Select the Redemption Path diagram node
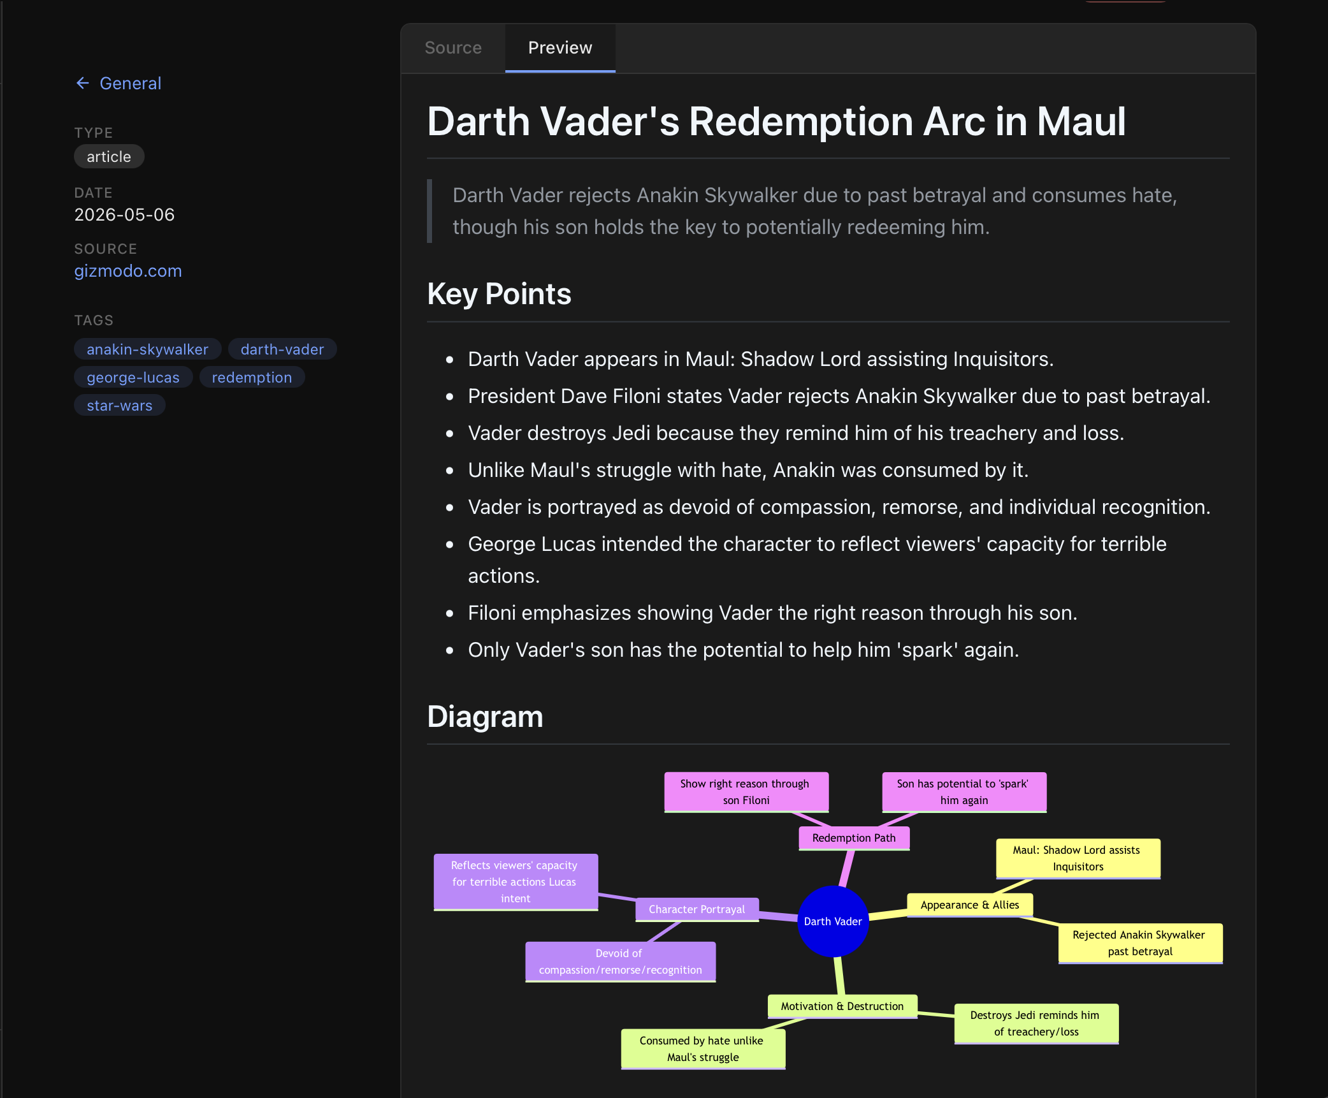Viewport: 1328px width, 1098px height. 854,838
